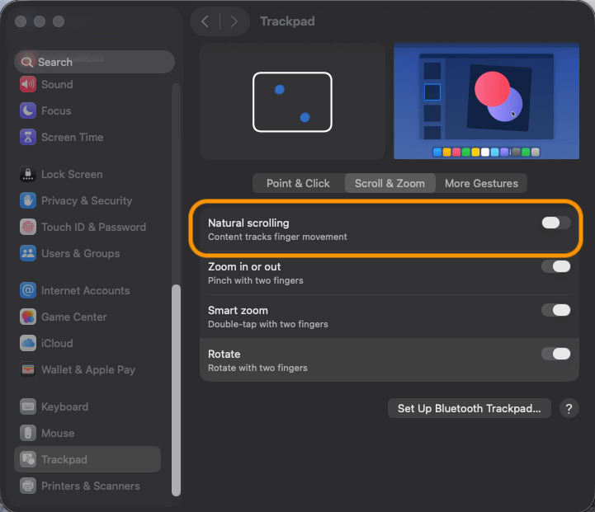Click the gesture demo video preview
The height and width of the screenshot is (512, 595).
486,101
